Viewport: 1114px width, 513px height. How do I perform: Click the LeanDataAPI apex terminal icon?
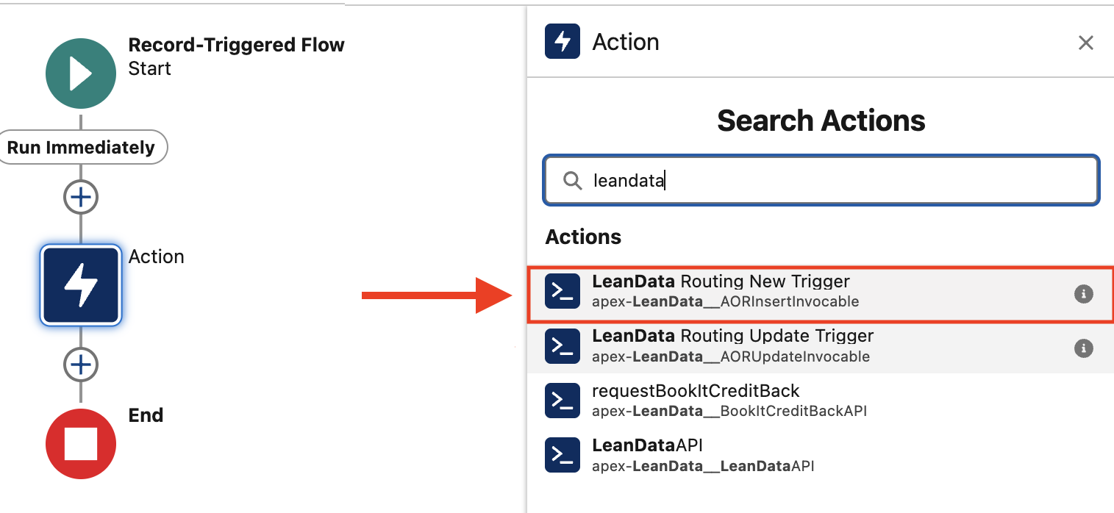563,455
